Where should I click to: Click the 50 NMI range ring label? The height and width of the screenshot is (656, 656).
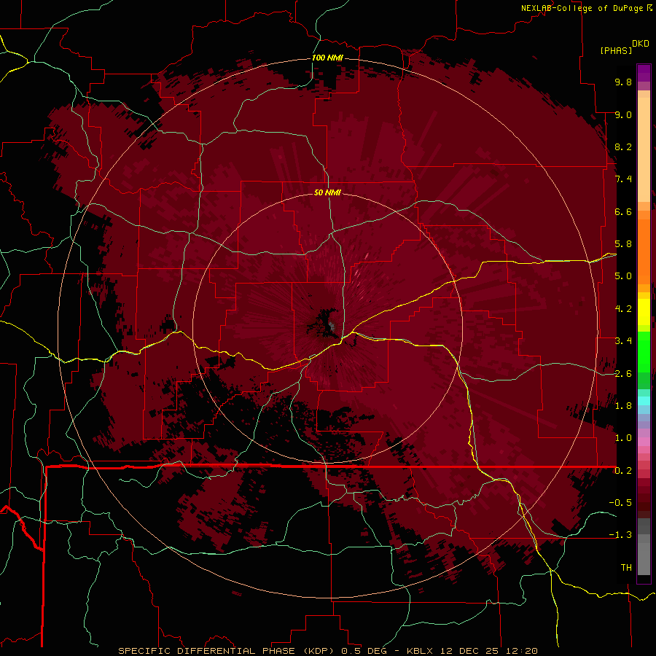coord(327,192)
